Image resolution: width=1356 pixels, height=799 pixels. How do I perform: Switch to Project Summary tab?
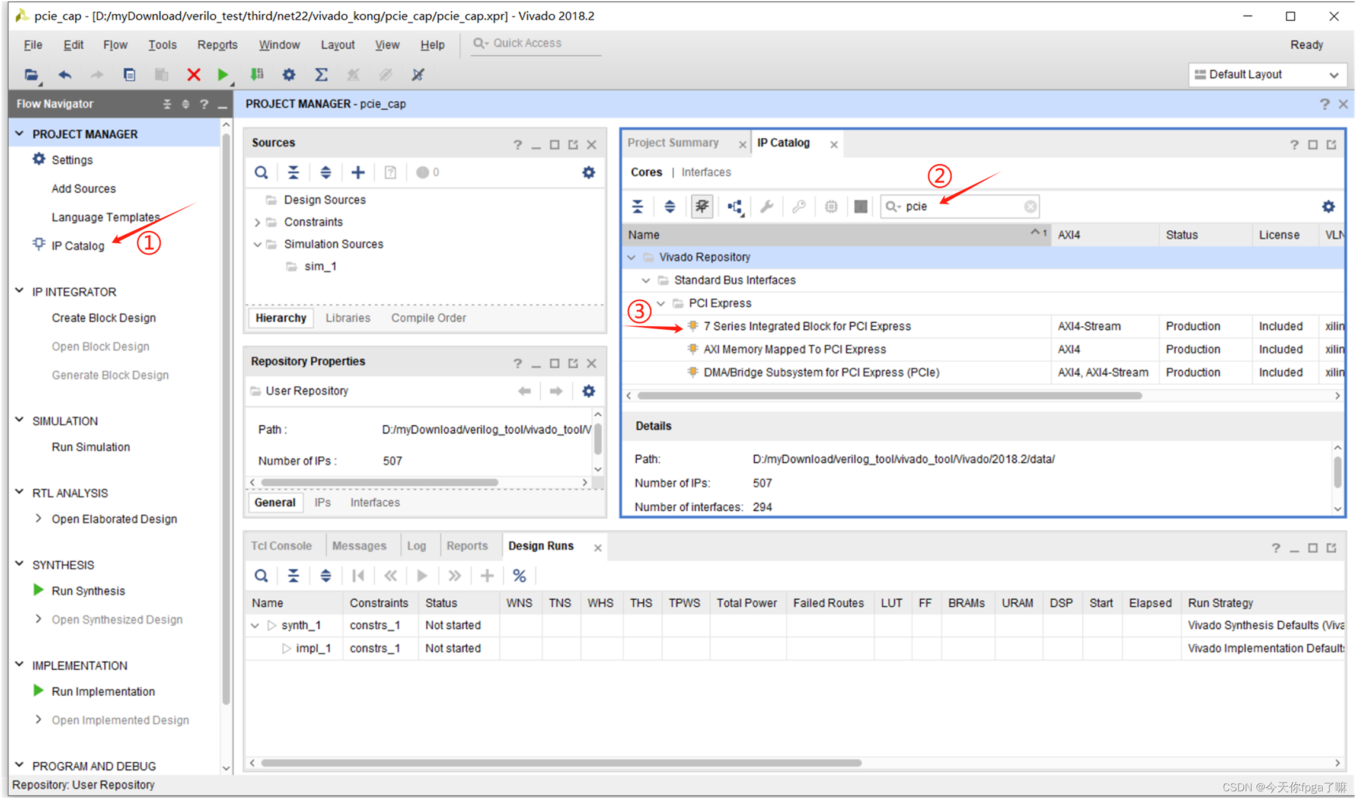(673, 143)
